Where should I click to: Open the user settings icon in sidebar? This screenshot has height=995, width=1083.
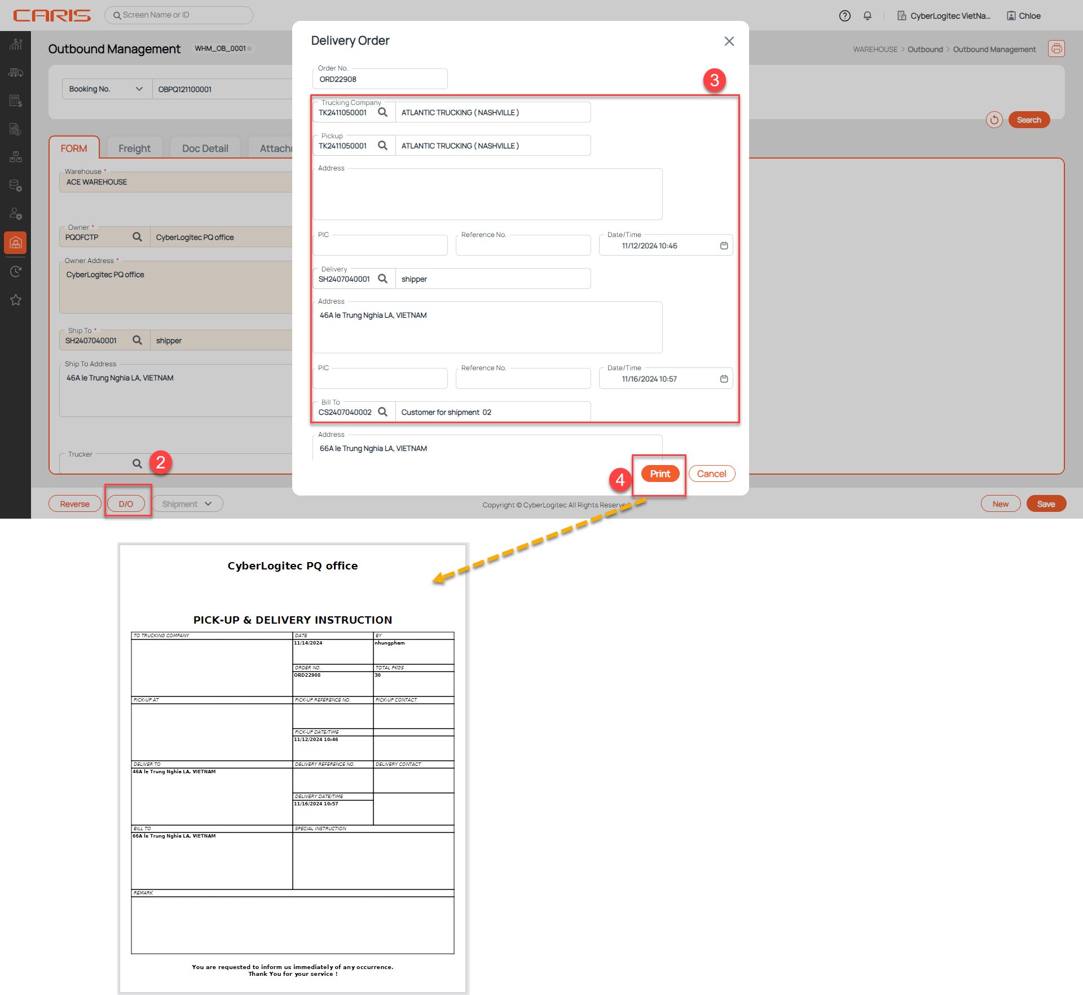[x=16, y=214]
